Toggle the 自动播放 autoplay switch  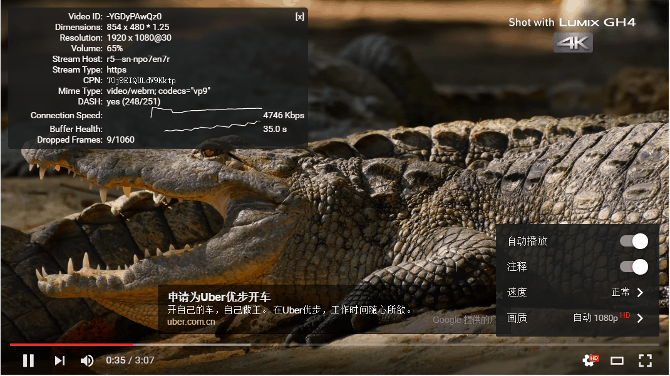634,241
